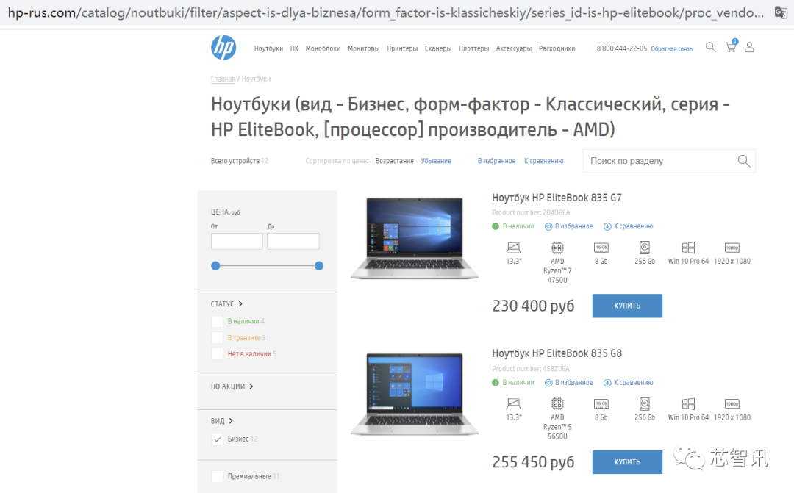794x493 pixels.
Task: Expand the ПО АКЦИИ filter section
Action: (x=232, y=386)
